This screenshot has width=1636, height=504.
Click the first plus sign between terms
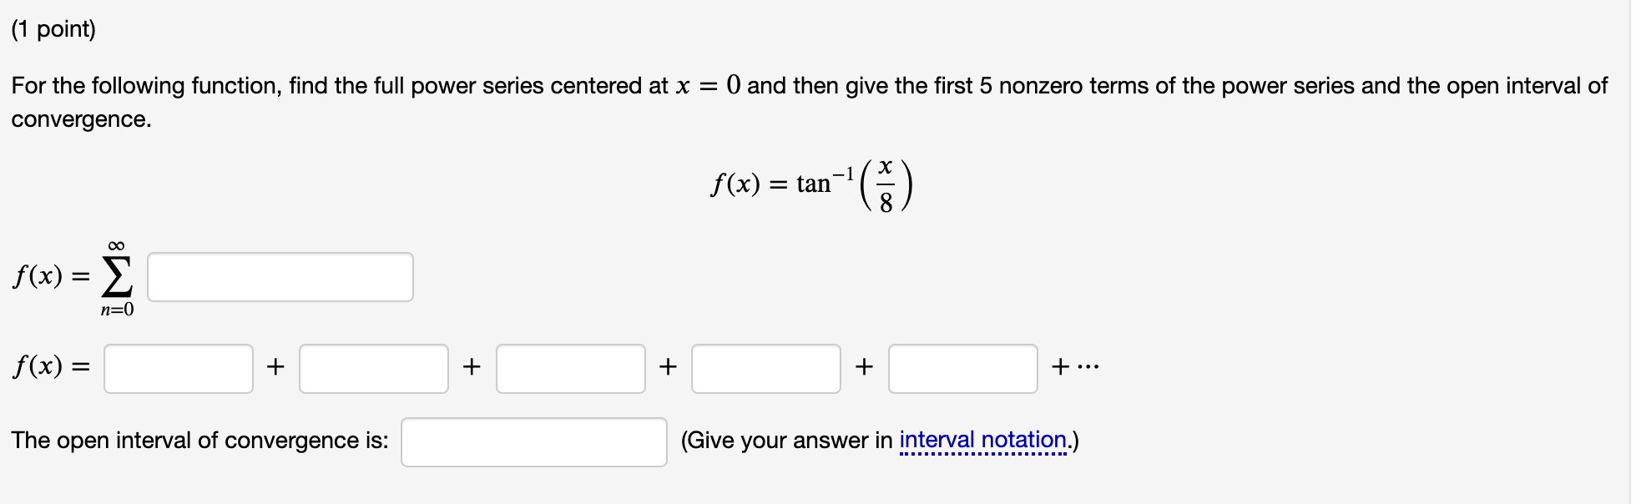[x=276, y=367]
